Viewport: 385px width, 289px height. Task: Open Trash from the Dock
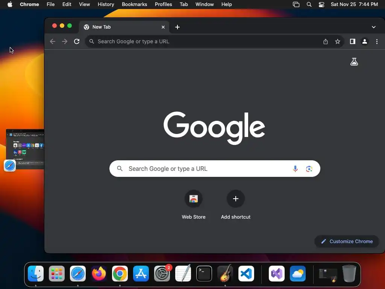pyautogui.click(x=349, y=274)
